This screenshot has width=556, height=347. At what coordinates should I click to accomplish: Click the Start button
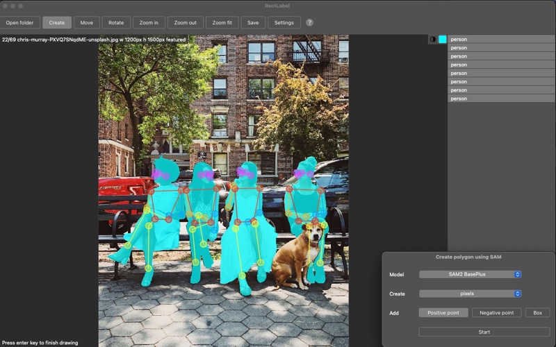coord(484,332)
